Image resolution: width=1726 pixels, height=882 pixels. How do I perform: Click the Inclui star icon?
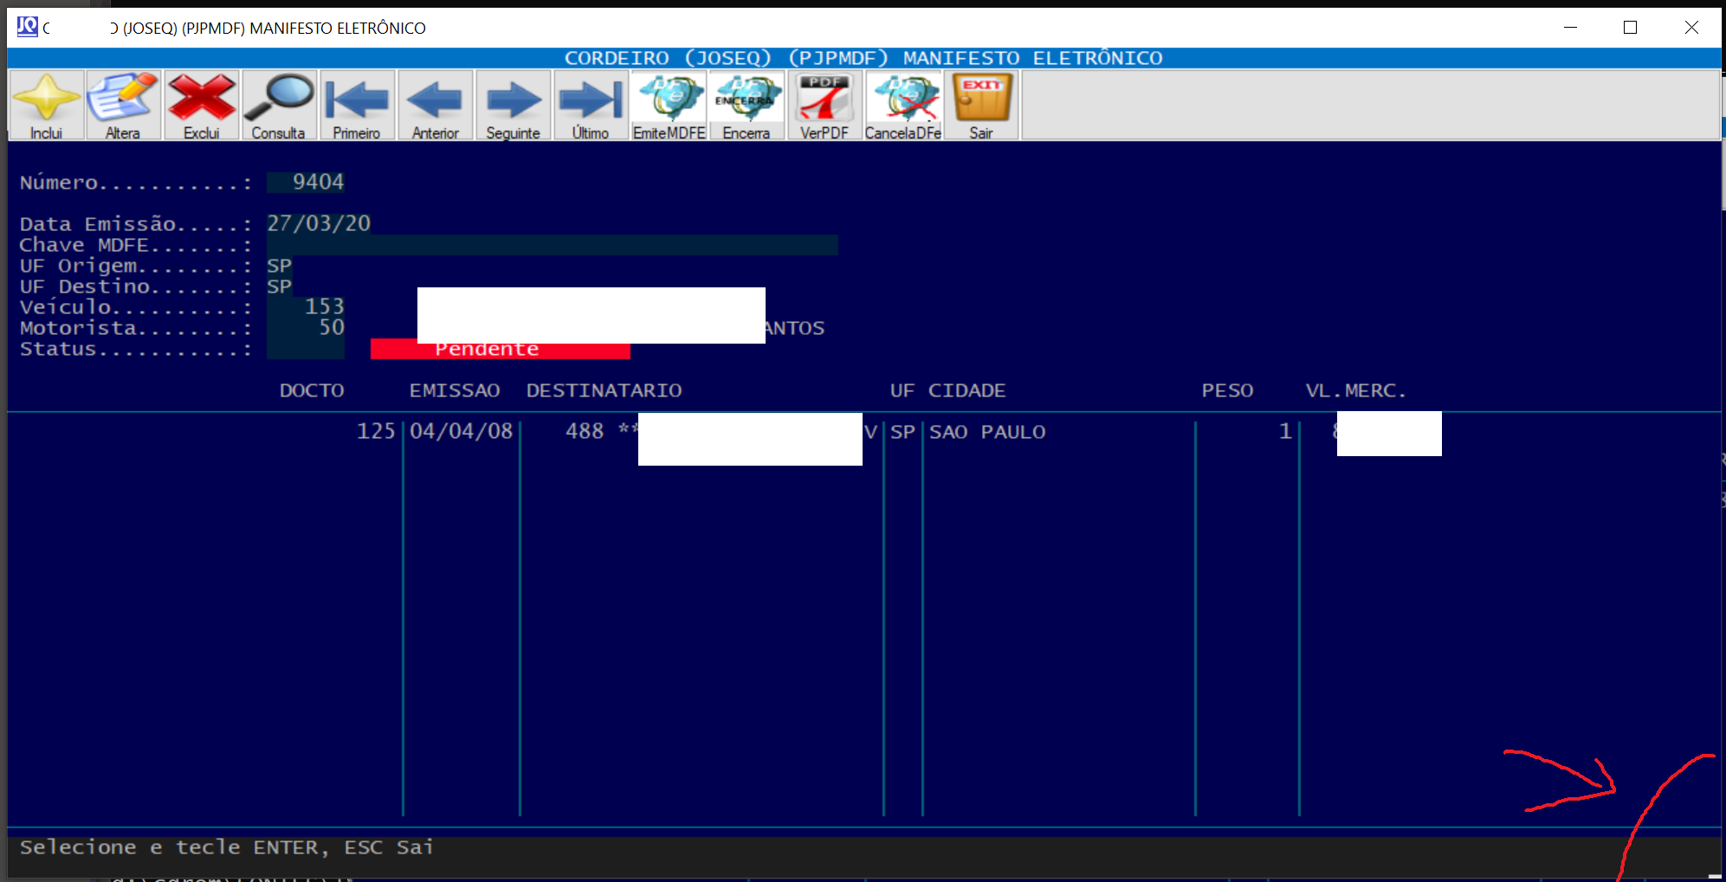(x=47, y=105)
